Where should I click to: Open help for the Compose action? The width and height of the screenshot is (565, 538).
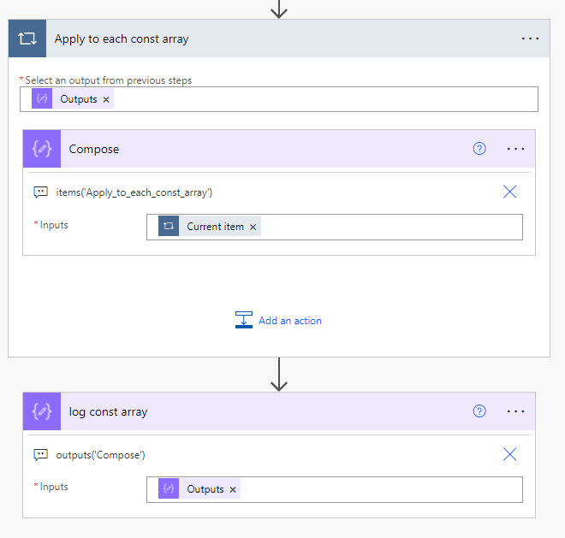coord(479,149)
